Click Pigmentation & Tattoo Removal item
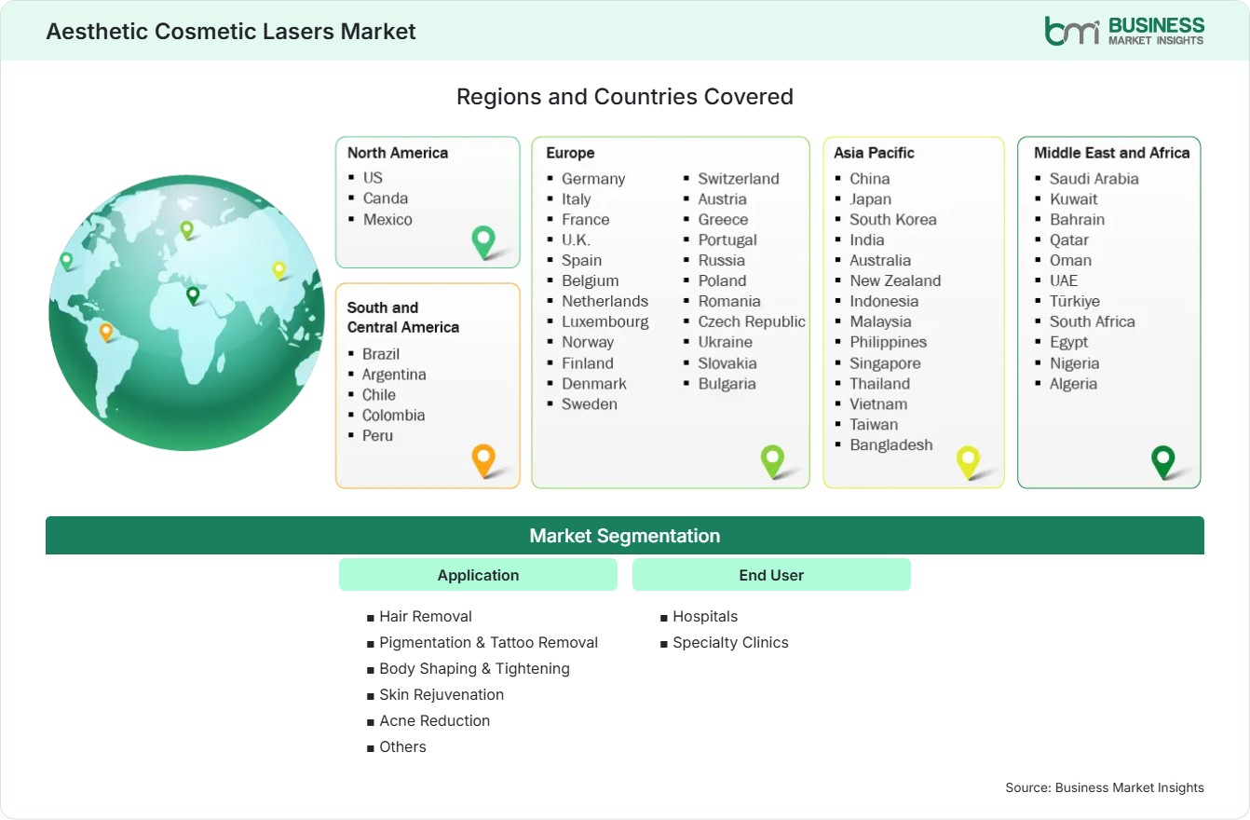 tap(489, 642)
